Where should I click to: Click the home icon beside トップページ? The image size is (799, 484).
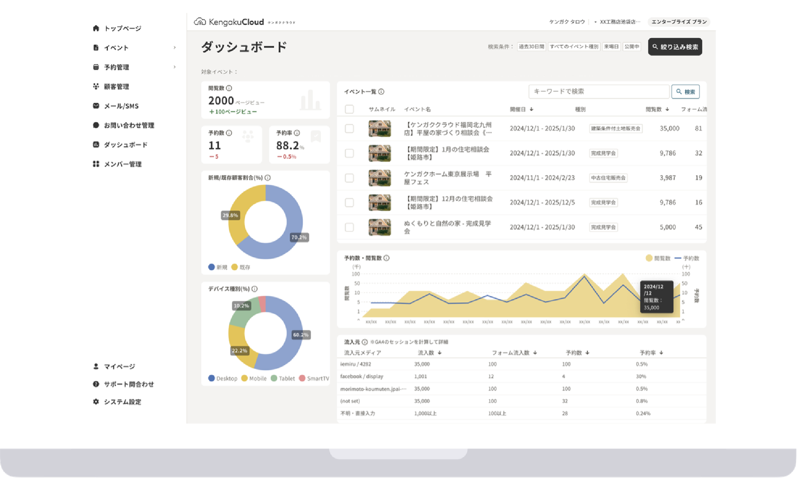[x=96, y=28]
